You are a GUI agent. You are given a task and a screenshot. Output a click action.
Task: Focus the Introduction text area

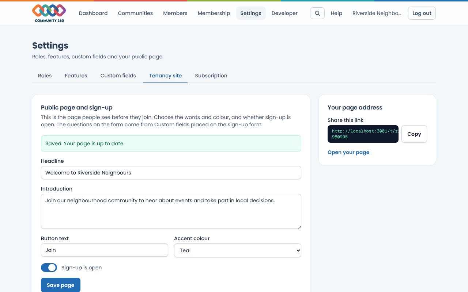(171, 211)
